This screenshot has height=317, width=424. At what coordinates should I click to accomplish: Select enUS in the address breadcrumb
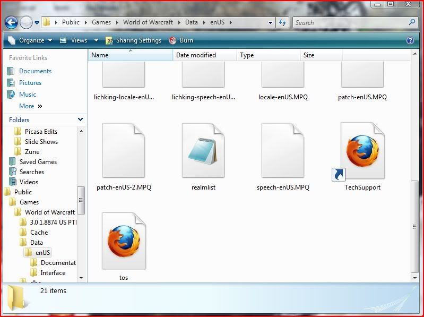coord(218,22)
